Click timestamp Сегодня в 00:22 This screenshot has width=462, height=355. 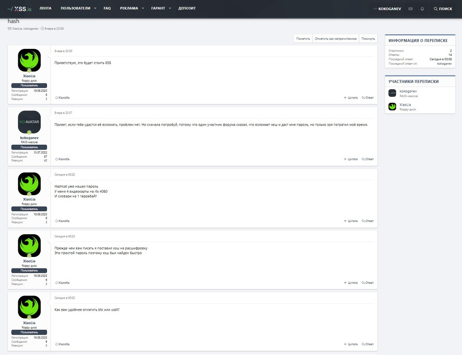(x=65, y=175)
